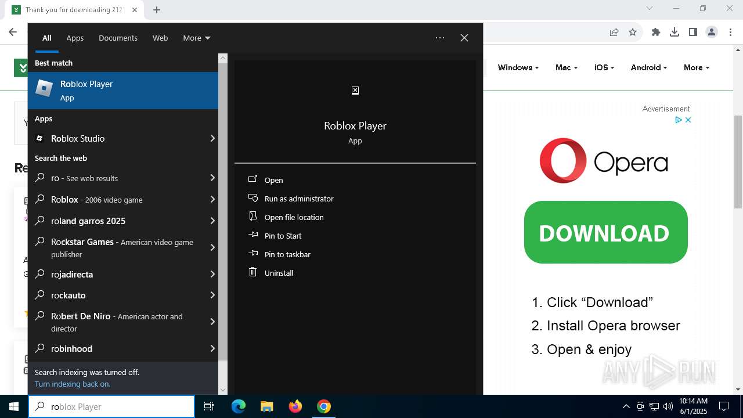Switch to the Documents search tab
The width and height of the screenshot is (743, 418).
coord(118,38)
